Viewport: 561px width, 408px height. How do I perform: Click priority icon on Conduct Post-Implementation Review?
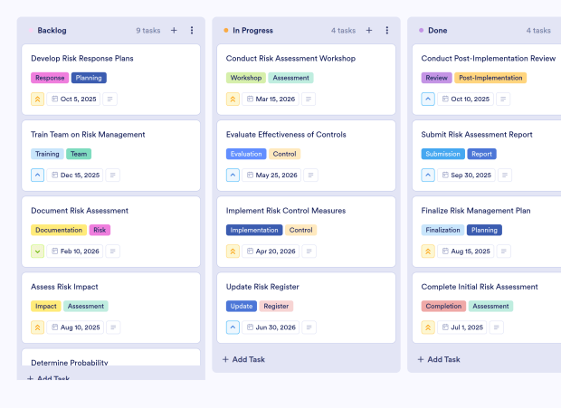tap(428, 99)
